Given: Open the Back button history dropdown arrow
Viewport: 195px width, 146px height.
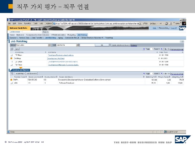Looking at the screenshot, I should click(158, 24).
